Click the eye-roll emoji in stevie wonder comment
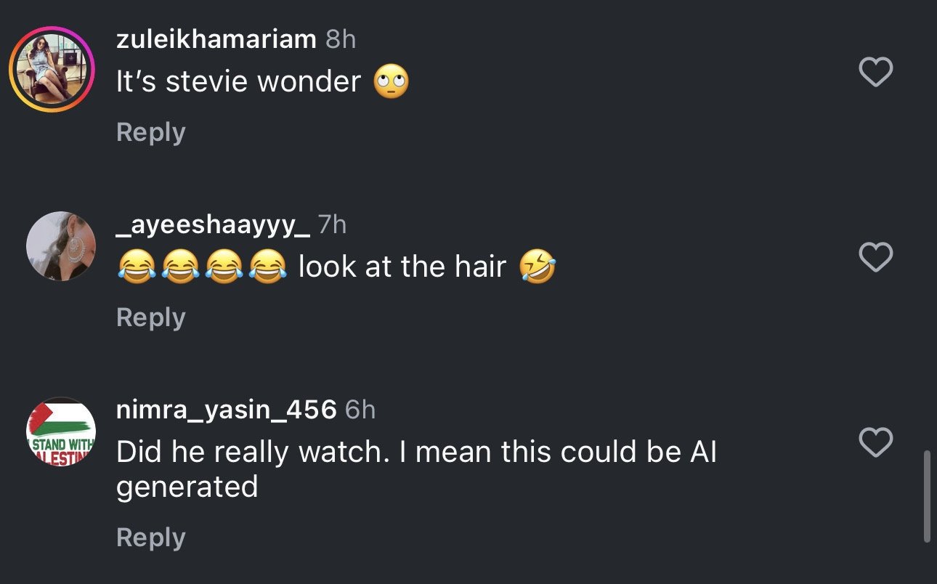The width and height of the screenshot is (937, 584). [x=391, y=82]
